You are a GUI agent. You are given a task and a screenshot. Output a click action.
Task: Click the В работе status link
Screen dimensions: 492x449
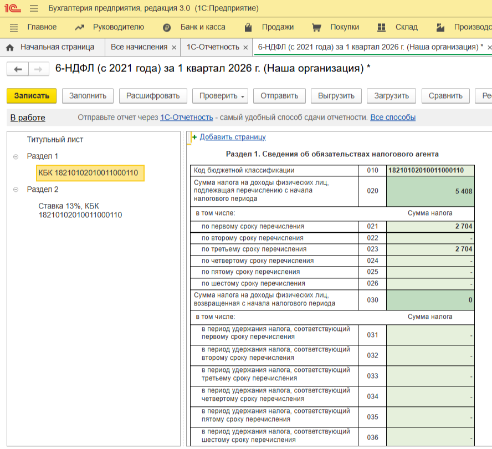click(28, 118)
